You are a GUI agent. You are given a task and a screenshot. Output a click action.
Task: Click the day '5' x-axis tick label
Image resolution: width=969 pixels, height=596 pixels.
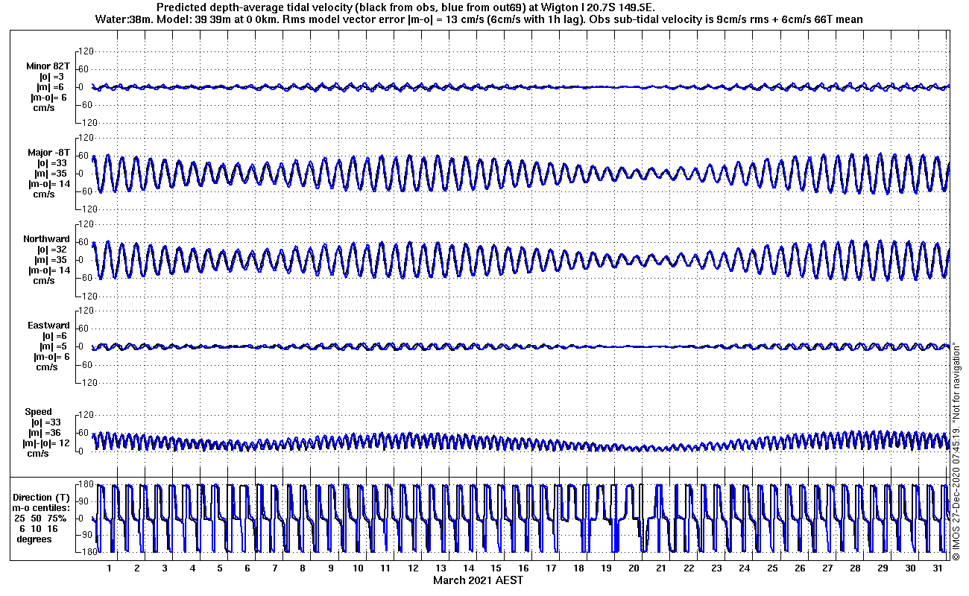(220, 568)
